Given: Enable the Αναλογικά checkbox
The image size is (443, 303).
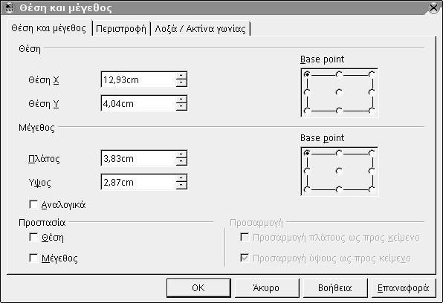Looking at the screenshot, I should pos(33,204).
